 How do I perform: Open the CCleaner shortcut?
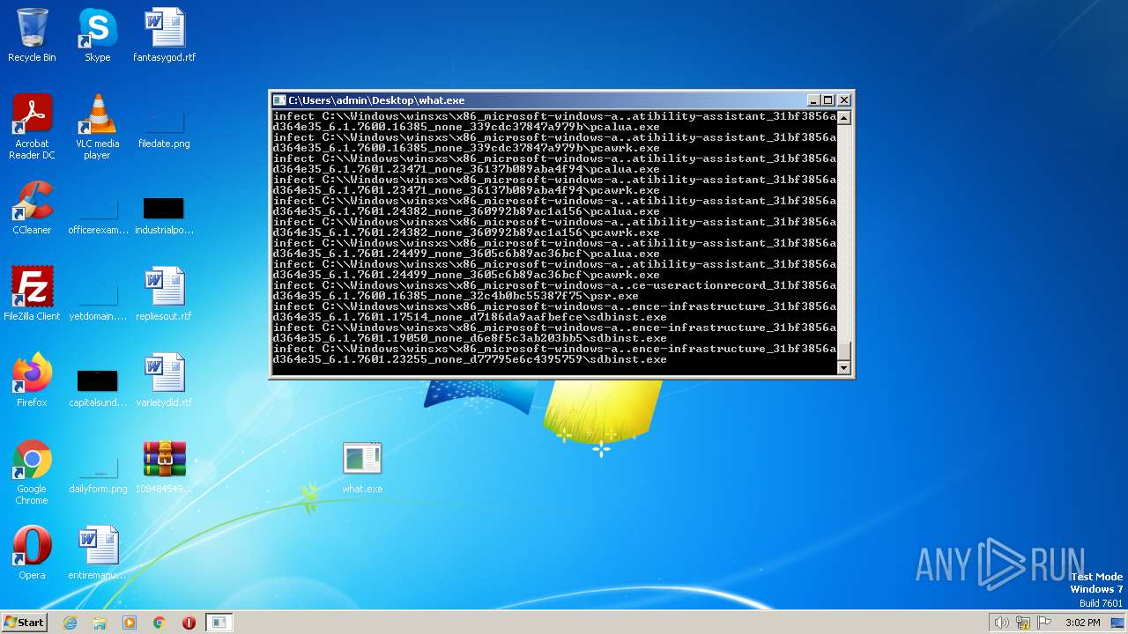[32, 208]
